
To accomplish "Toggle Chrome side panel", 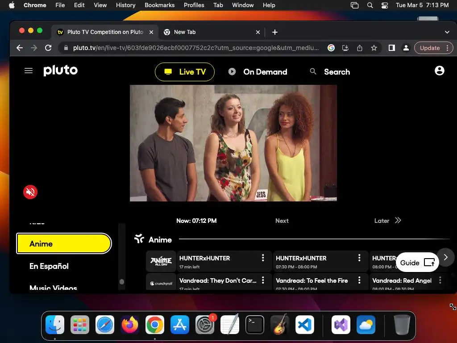I will [392, 48].
